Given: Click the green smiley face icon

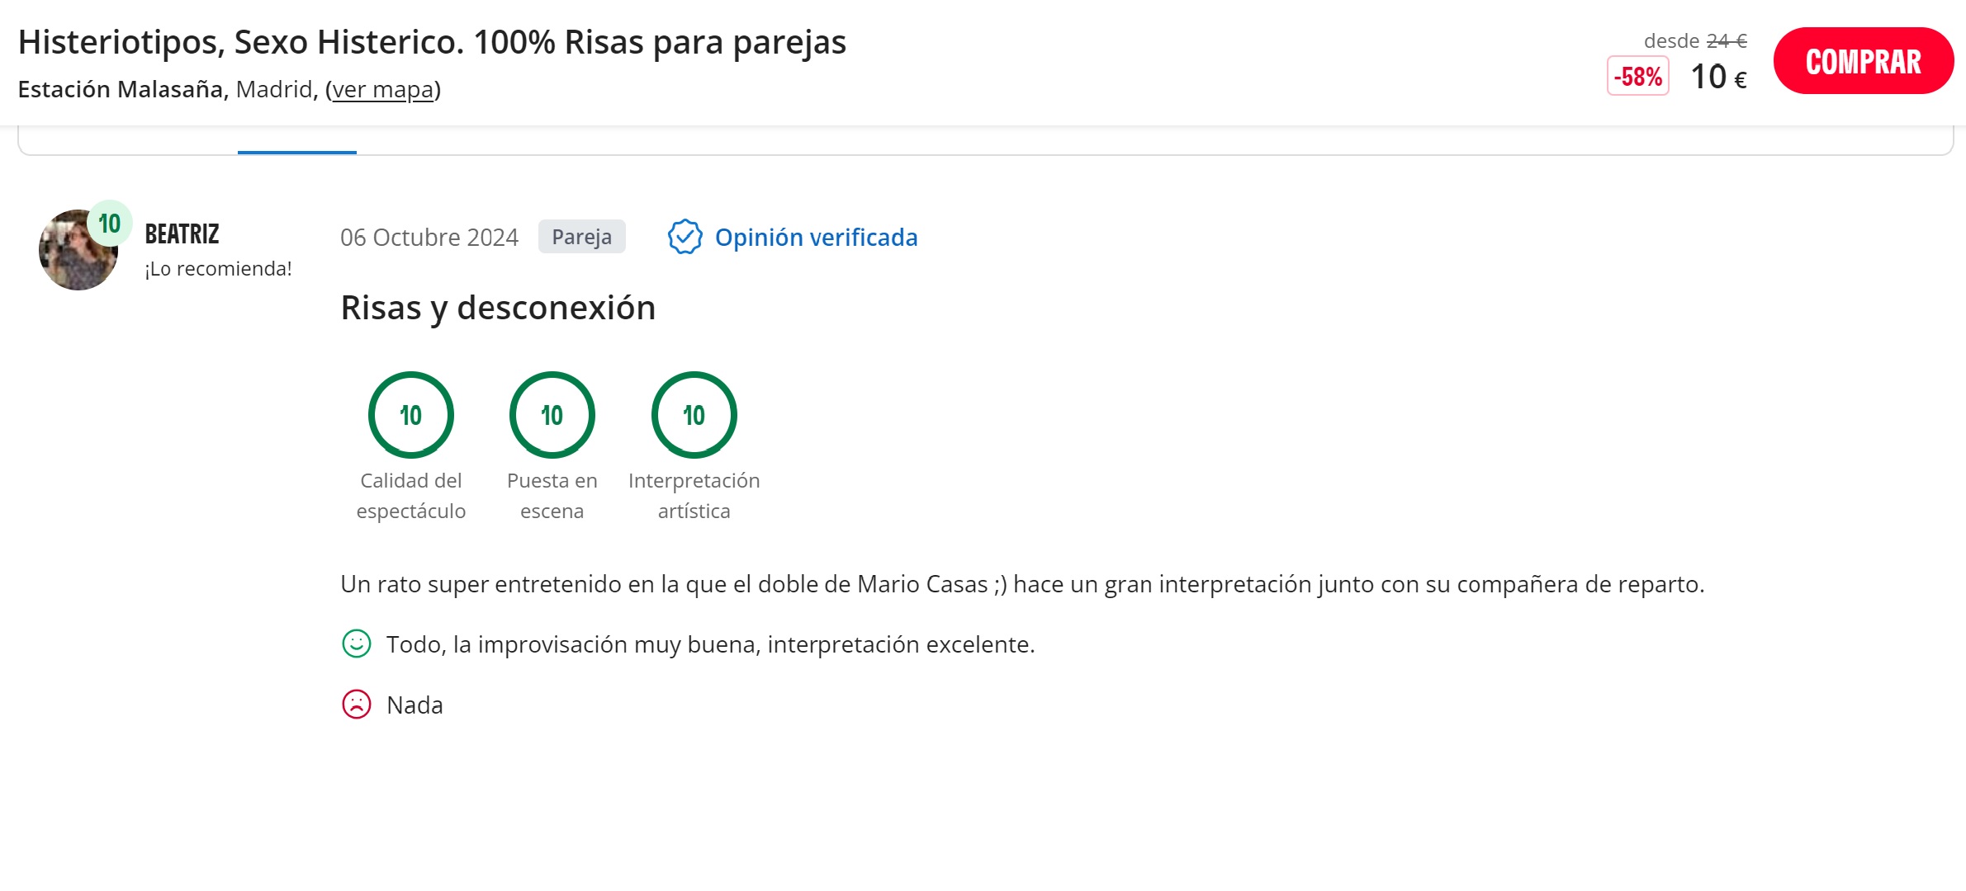Looking at the screenshot, I should coord(357,643).
